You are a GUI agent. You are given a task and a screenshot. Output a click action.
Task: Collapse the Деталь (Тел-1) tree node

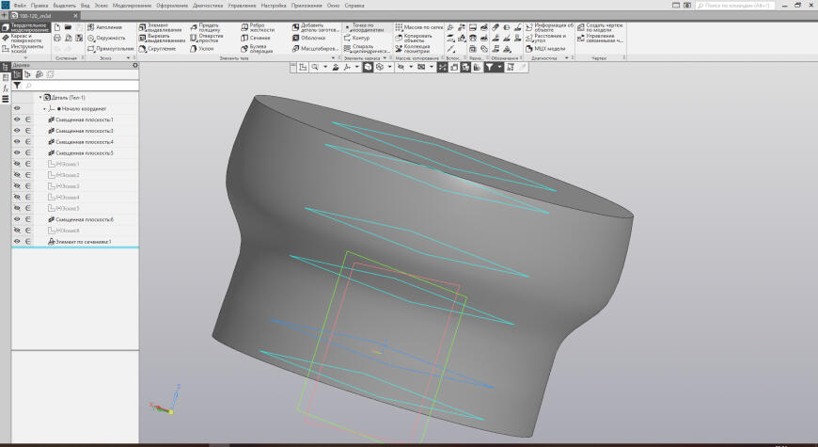coord(40,98)
